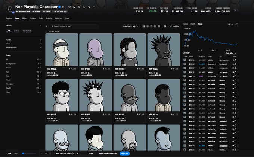254x157 pixels.
Task: Click the Buy Floor button
Action: pos(125,153)
